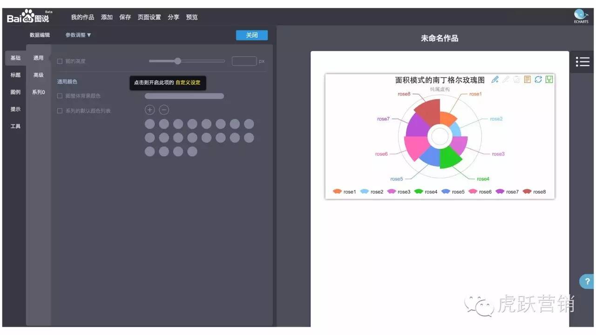Enable the 图的高度 checkbox

(60, 61)
